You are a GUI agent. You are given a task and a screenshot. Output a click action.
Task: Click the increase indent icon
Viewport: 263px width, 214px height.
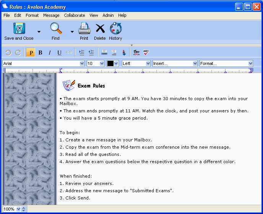[x=81, y=53]
